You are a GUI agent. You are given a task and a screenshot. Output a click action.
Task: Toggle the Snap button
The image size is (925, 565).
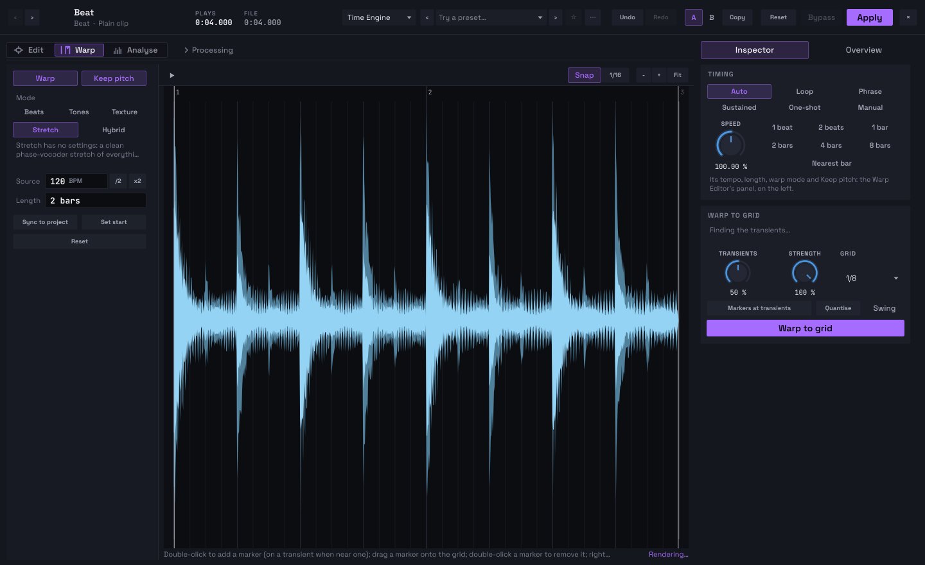pyautogui.click(x=585, y=76)
